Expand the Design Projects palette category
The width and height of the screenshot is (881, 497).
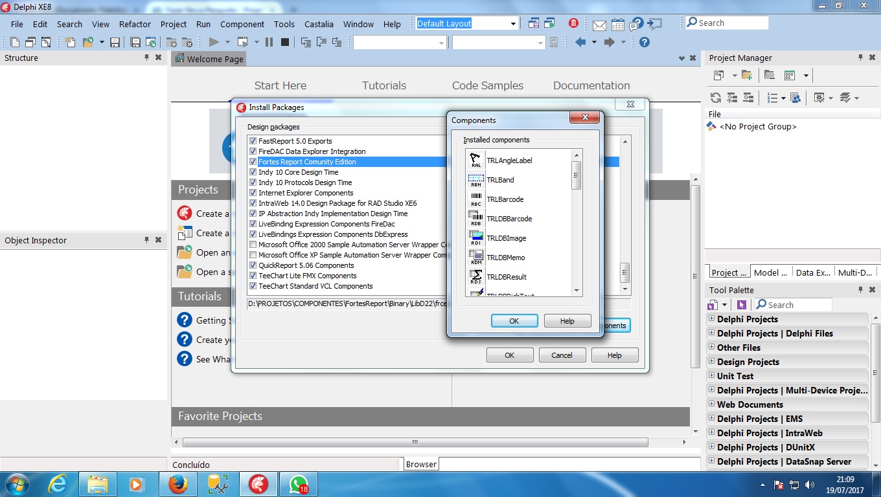711,361
